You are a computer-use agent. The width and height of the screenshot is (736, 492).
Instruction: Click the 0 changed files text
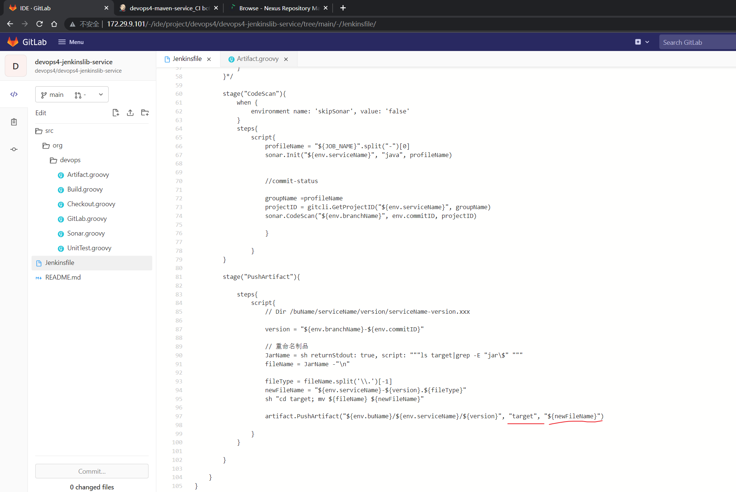92,487
